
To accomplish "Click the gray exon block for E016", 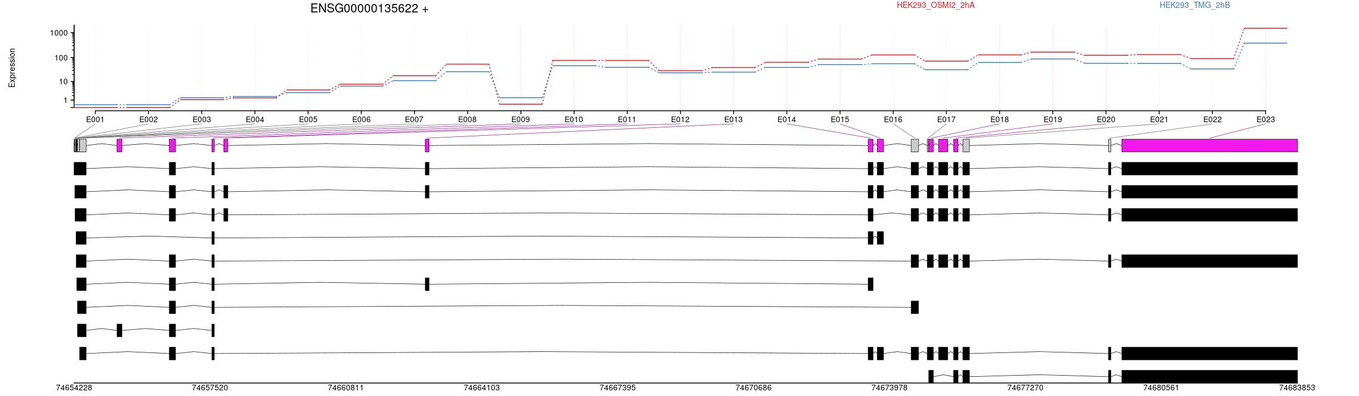I will (914, 145).
